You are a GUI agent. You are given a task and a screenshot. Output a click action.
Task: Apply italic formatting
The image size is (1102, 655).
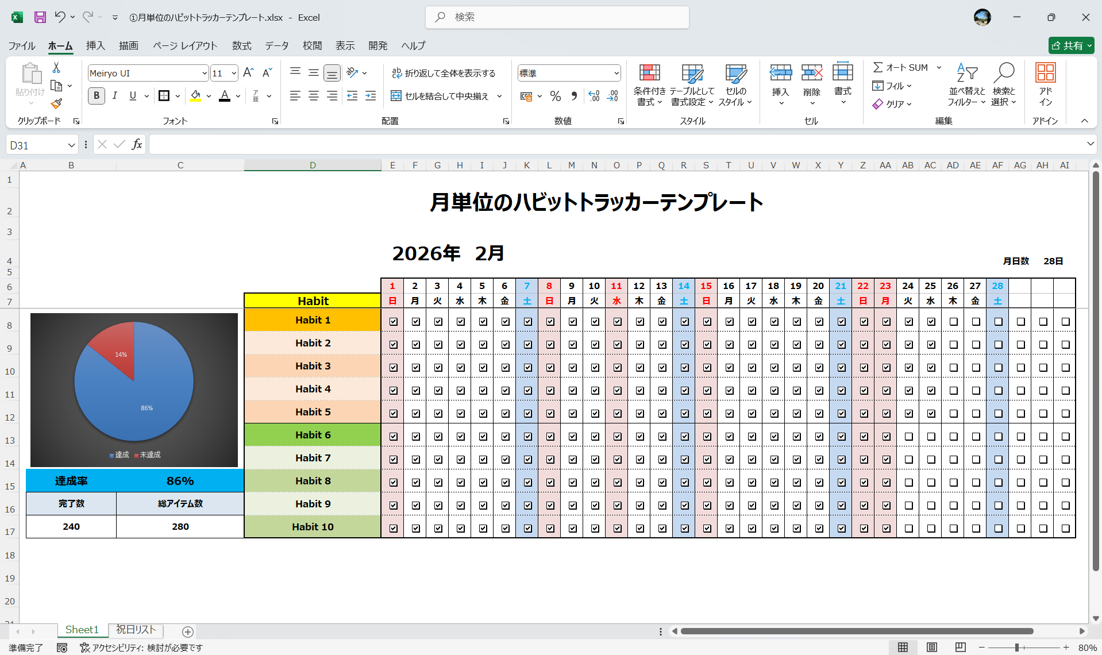(114, 95)
